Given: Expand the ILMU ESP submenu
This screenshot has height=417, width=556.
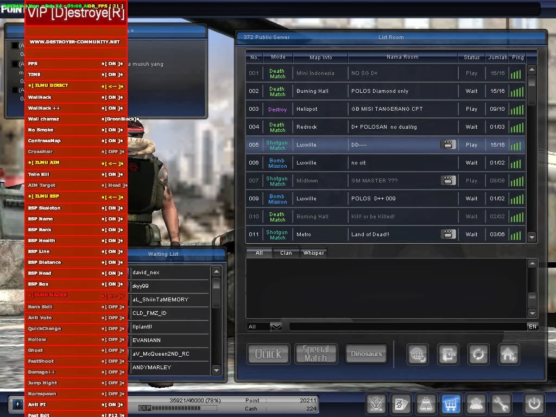Looking at the screenshot, I should point(75,196).
